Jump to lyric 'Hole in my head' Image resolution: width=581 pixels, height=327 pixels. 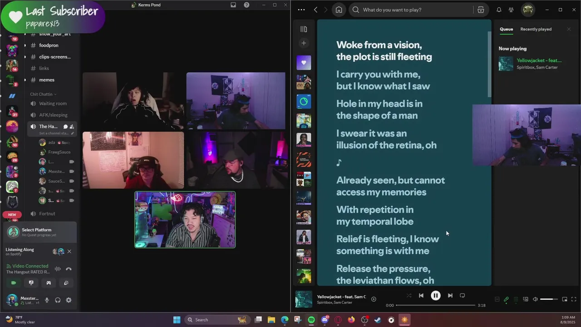pos(379,109)
